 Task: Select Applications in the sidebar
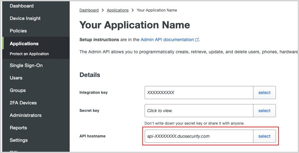coord(24,44)
